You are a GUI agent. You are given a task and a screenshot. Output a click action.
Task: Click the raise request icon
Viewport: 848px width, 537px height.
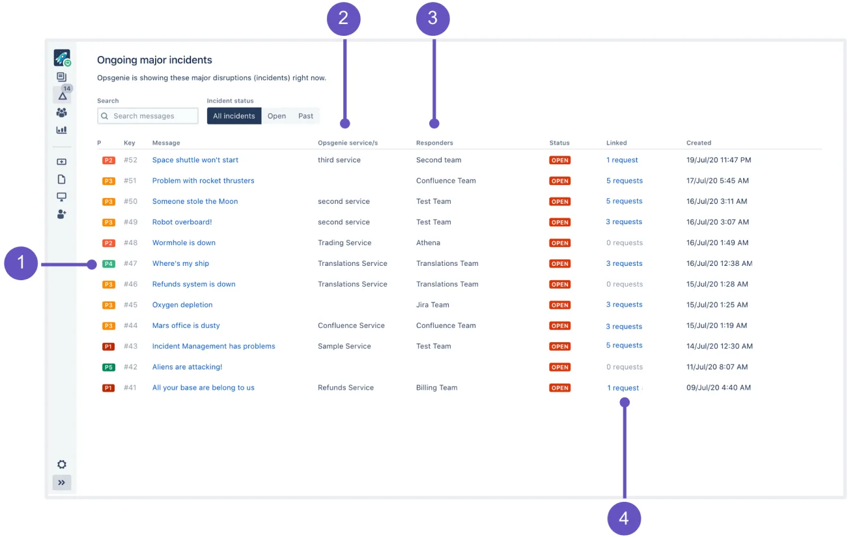point(62,162)
